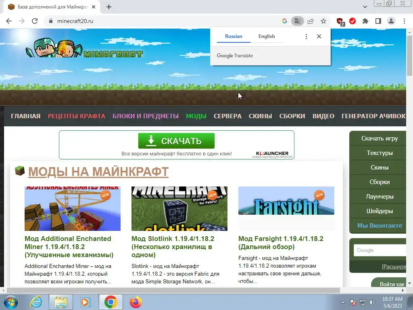This screenshot has height=310, width=413.
Task: Open the profile avatar icon
Action: coord(391,21)
